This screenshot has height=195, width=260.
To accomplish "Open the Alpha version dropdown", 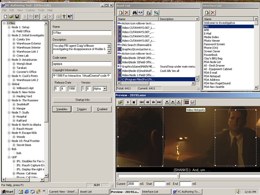I will click(105, 89).
